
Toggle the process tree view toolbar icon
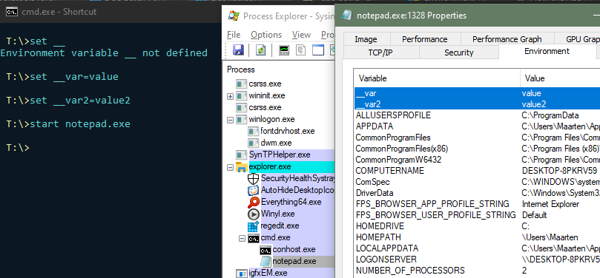point(301,50)
